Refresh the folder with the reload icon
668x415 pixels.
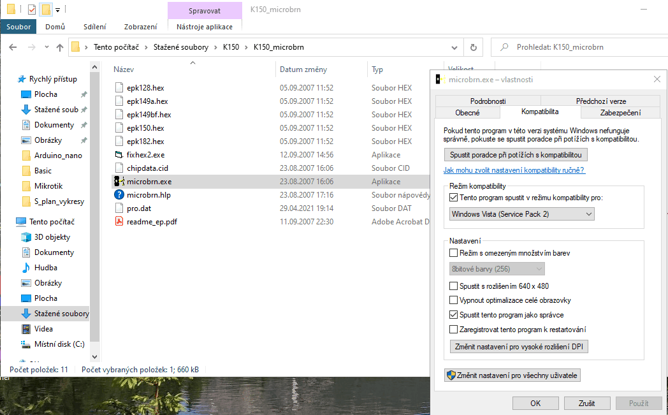(473, 47)
